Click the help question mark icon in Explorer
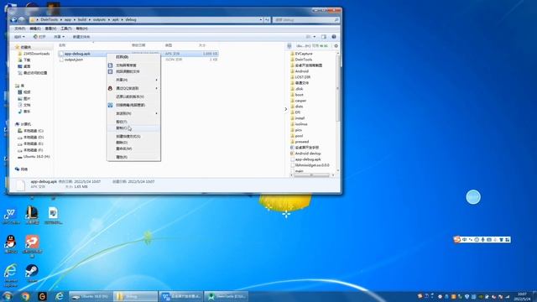 click(x=334, y=37)
